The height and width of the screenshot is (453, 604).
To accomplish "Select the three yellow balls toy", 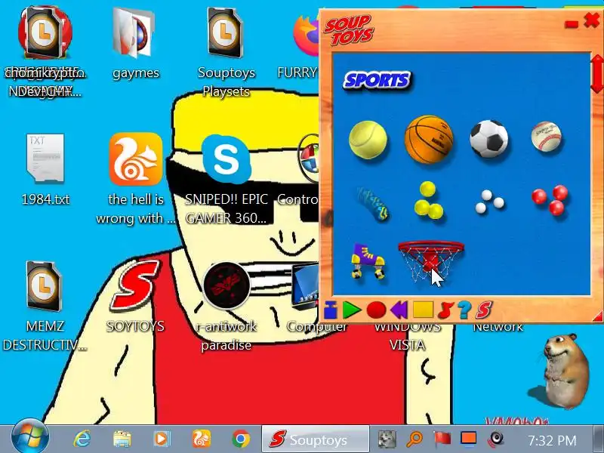I will (x=428, y=200).
